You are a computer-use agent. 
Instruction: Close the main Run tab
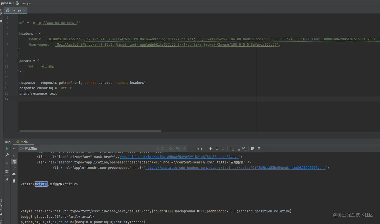pyautogui.click(x=30, y=142)
